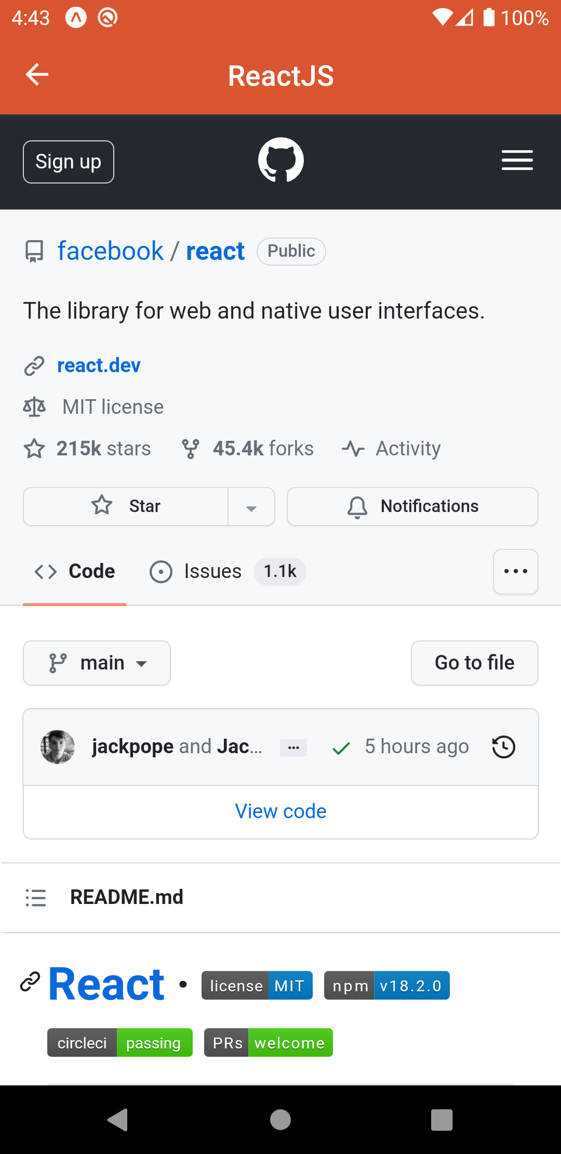Open the react repository name link
The height and width of the screenshot is (1154, 561).
216,252
